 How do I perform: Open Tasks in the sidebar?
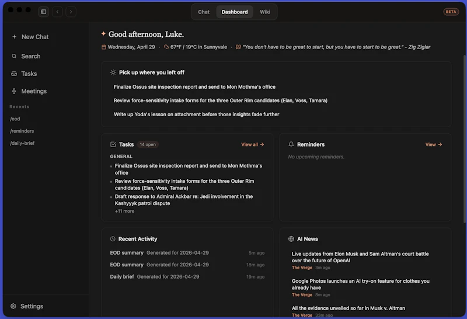pyautogui.click(x=29, y=74)
